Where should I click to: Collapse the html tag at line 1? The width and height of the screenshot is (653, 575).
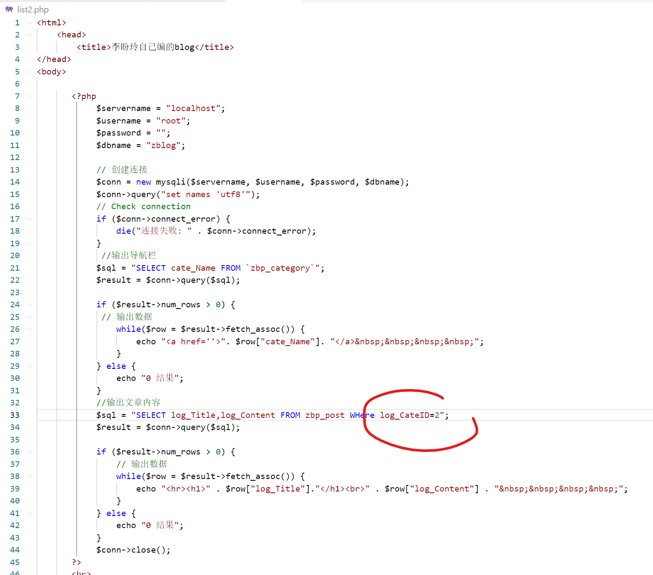click(29, 22)
